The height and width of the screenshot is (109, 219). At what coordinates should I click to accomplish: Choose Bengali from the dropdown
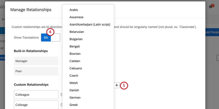[x=75, y=46]
